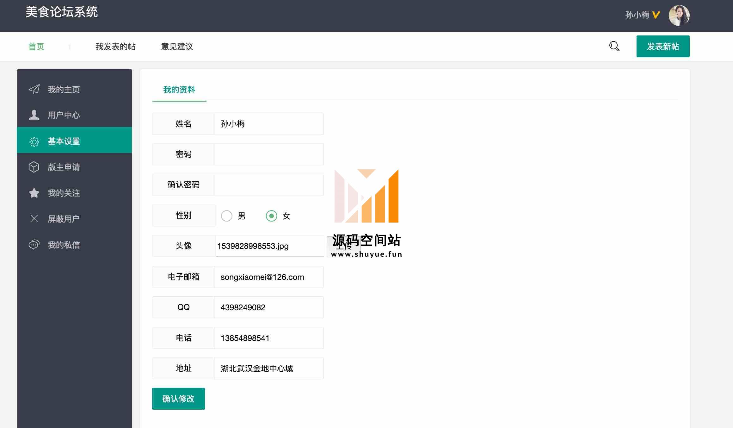Click the user silhouette icon for 用户中心
Image resolution: width=733 pixels, height=428 pixels.
(34, 115)
